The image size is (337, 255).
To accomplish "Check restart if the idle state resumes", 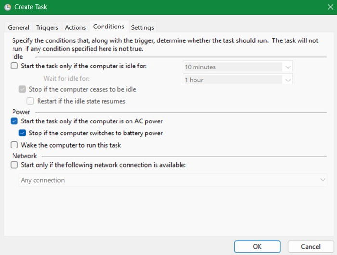I will (x=30, y=101).
